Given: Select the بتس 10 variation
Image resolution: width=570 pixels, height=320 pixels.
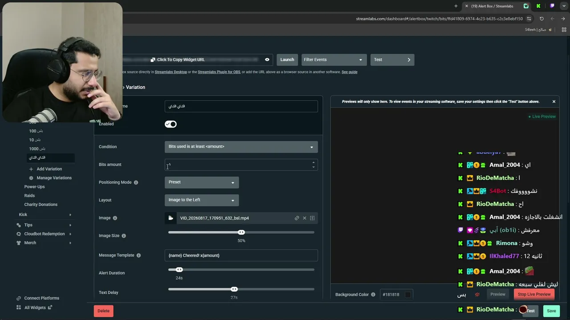Looking at the screenshot, I should coord(35,140).
